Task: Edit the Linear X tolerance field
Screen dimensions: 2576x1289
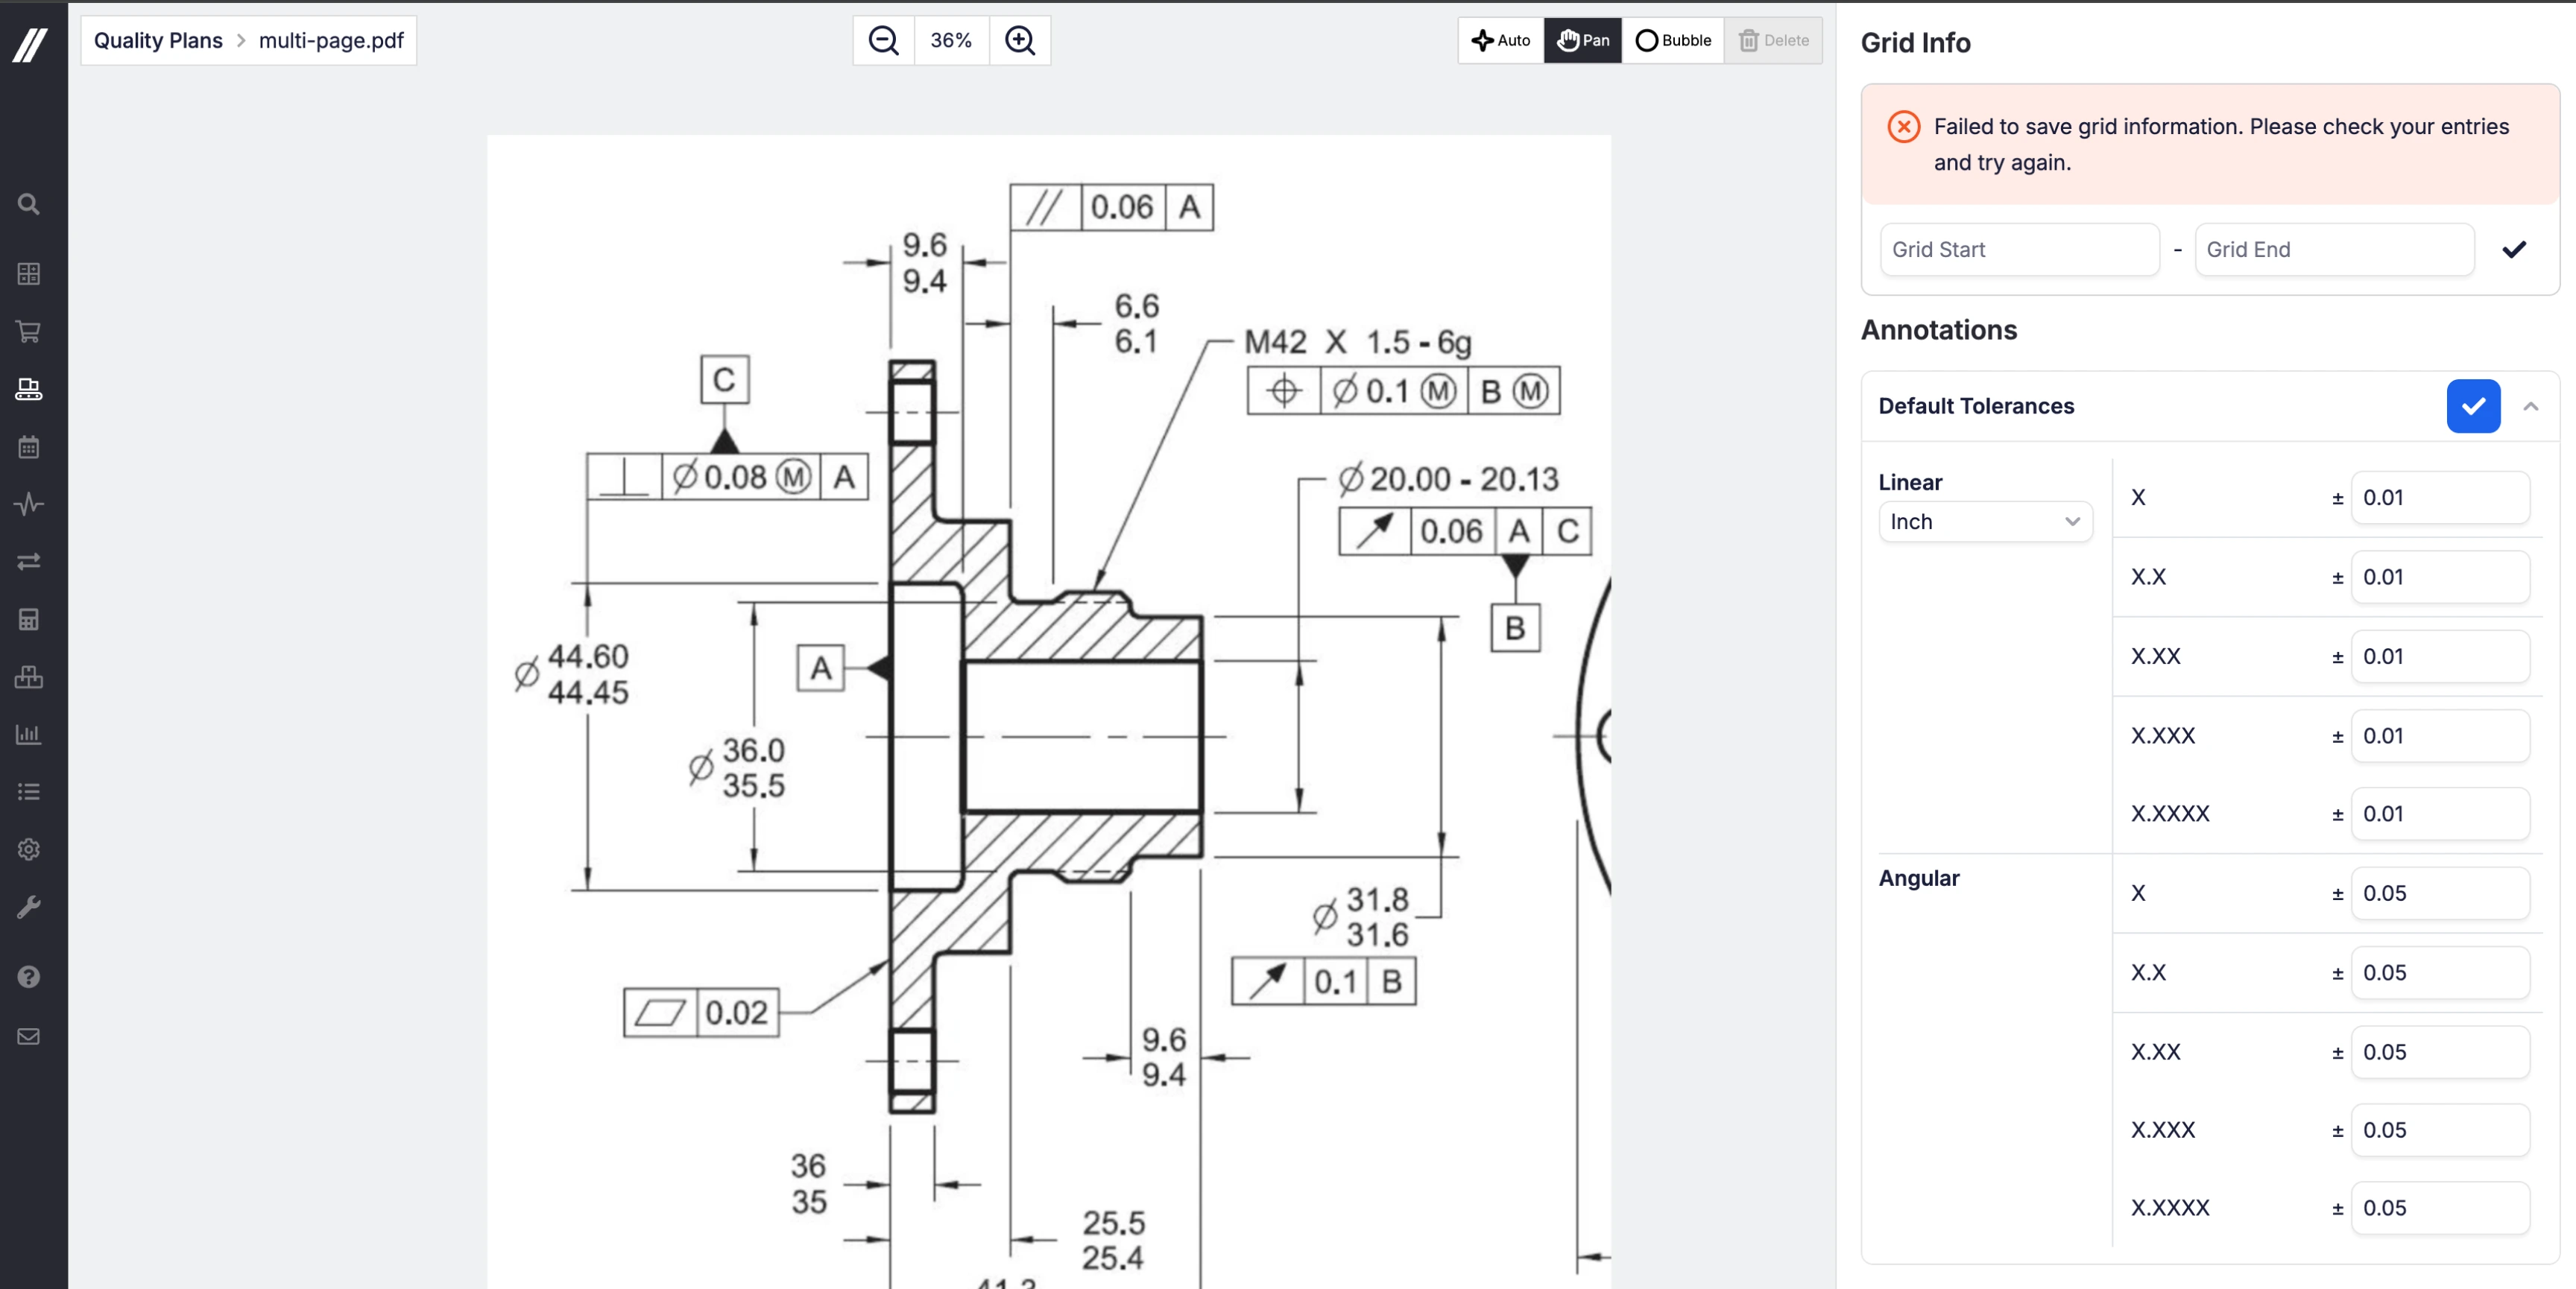Action: [2440, 498]
